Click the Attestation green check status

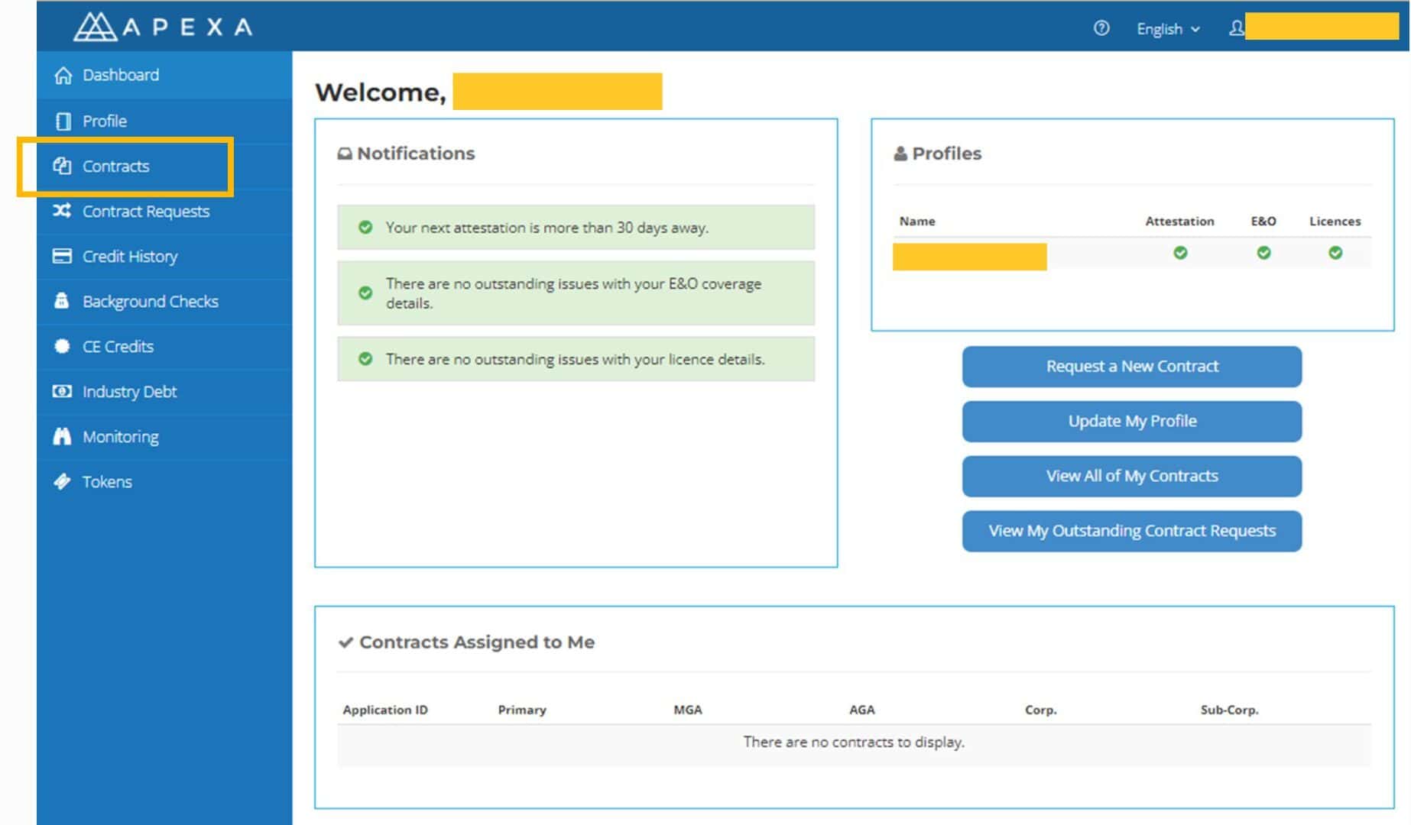point(1180,253)
